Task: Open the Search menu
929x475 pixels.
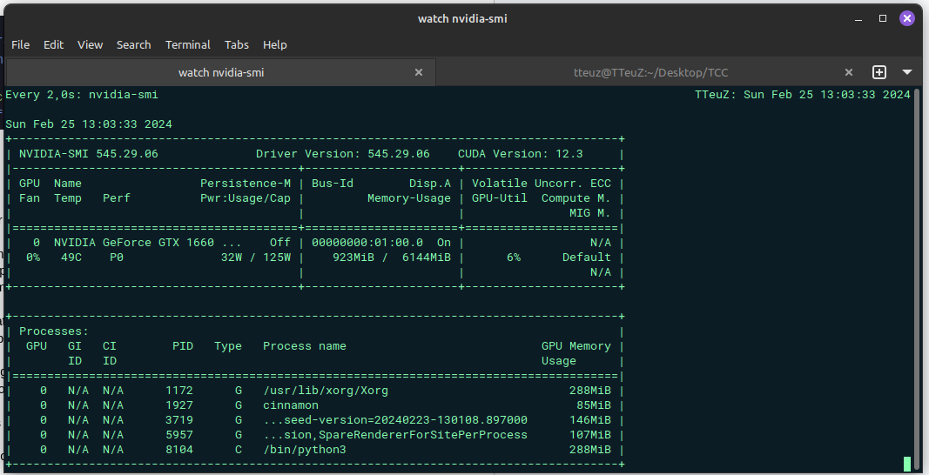Action: [133, 44]
